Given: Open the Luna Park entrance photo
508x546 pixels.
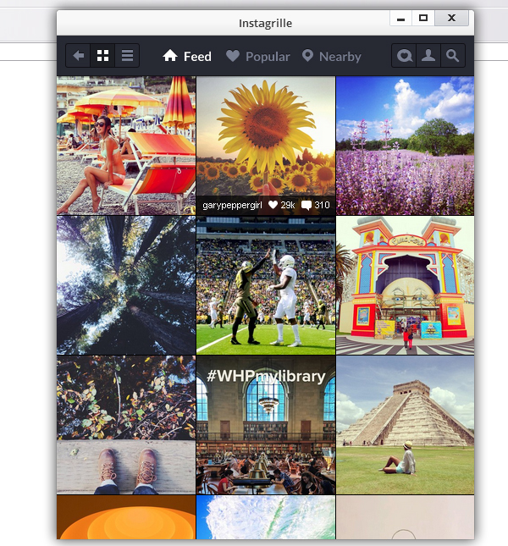Looking at the screenshot, I should [405, 285].
